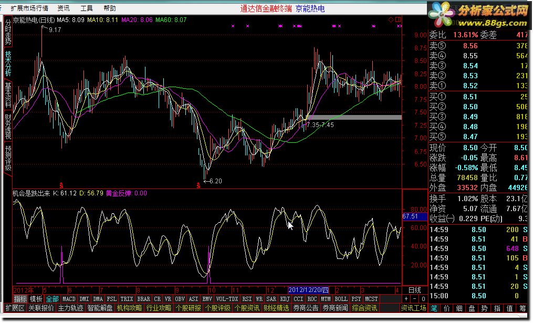
Task: Switch indicator to EMV
Action: coord(207,299)
